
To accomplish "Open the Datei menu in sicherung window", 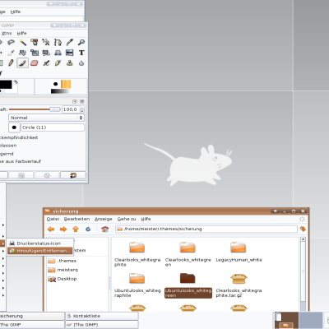I will pos(53,219).
